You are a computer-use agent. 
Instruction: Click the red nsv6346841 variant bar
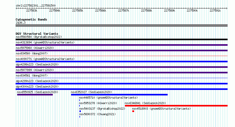(x=176, y=106)
